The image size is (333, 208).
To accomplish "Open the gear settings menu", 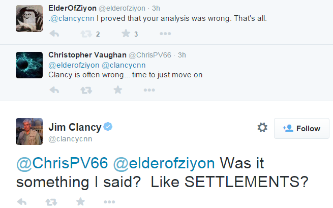I will pyautogui.click(x=262, y=128).
